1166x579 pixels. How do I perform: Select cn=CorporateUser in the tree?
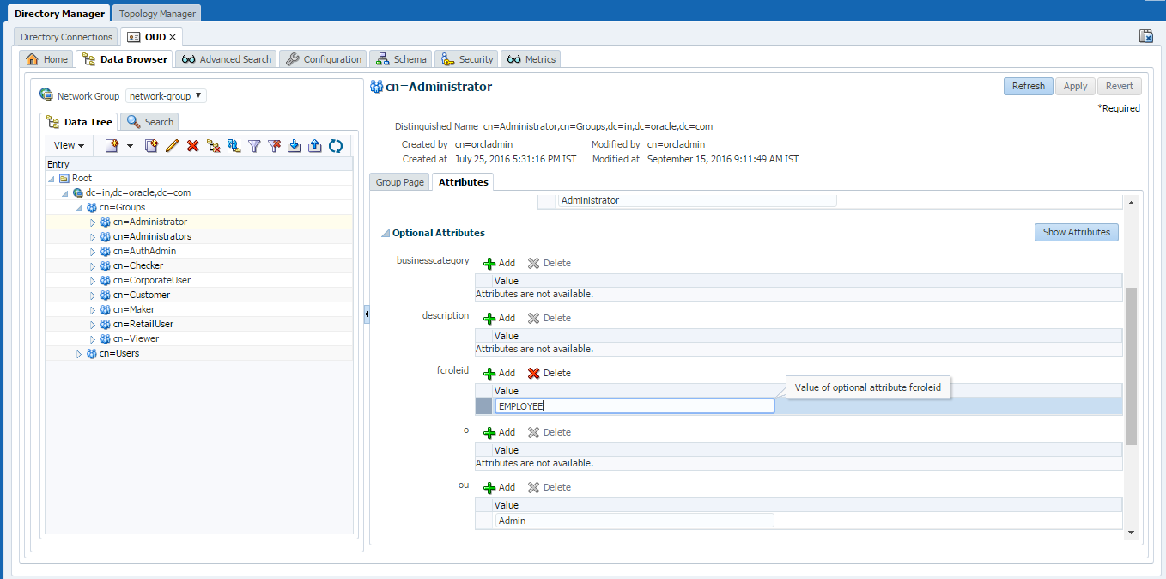[151, 281]
